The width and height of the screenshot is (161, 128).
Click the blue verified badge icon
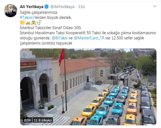pos(46,7)
